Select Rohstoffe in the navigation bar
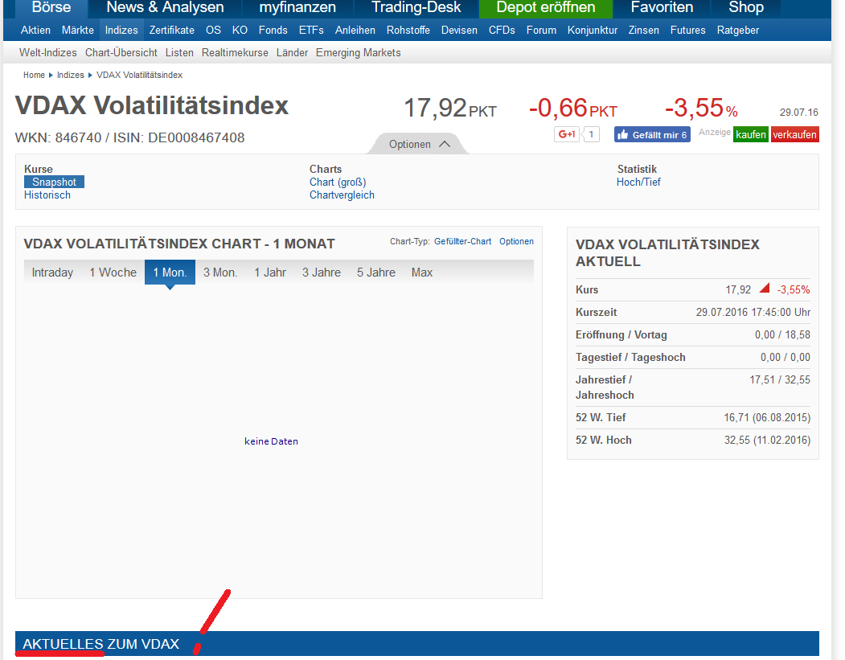Viewport: 845px width, 660px height. click(x=408, y=31)
